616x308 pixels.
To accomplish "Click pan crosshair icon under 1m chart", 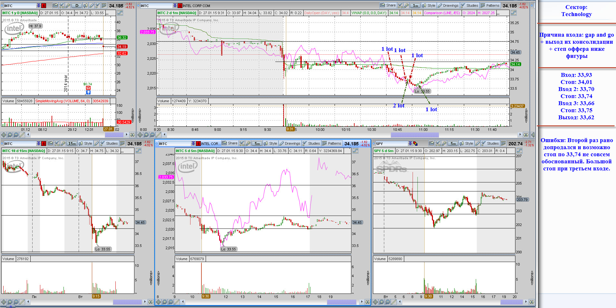I will coord(140,135).
